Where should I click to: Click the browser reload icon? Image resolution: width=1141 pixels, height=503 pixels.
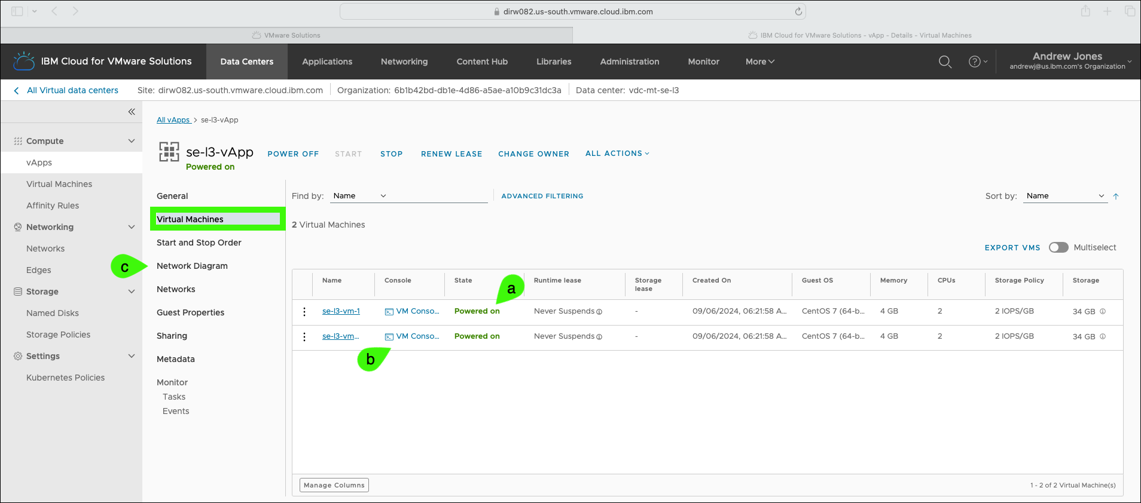pyautogui.click(x=798, y=11)
